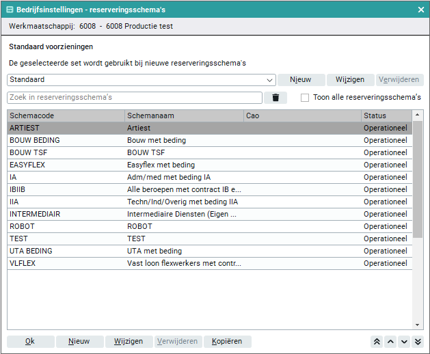Screen dimensions: 430x354
Task: Click 'UTA met beding' schema name
Action: (x=154, y=251)
